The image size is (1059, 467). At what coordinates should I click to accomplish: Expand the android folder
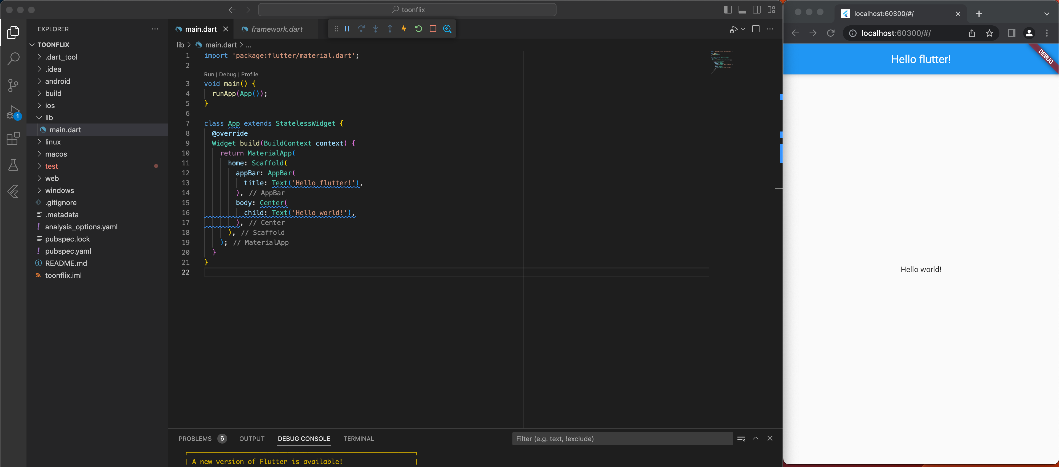(58, 81)
